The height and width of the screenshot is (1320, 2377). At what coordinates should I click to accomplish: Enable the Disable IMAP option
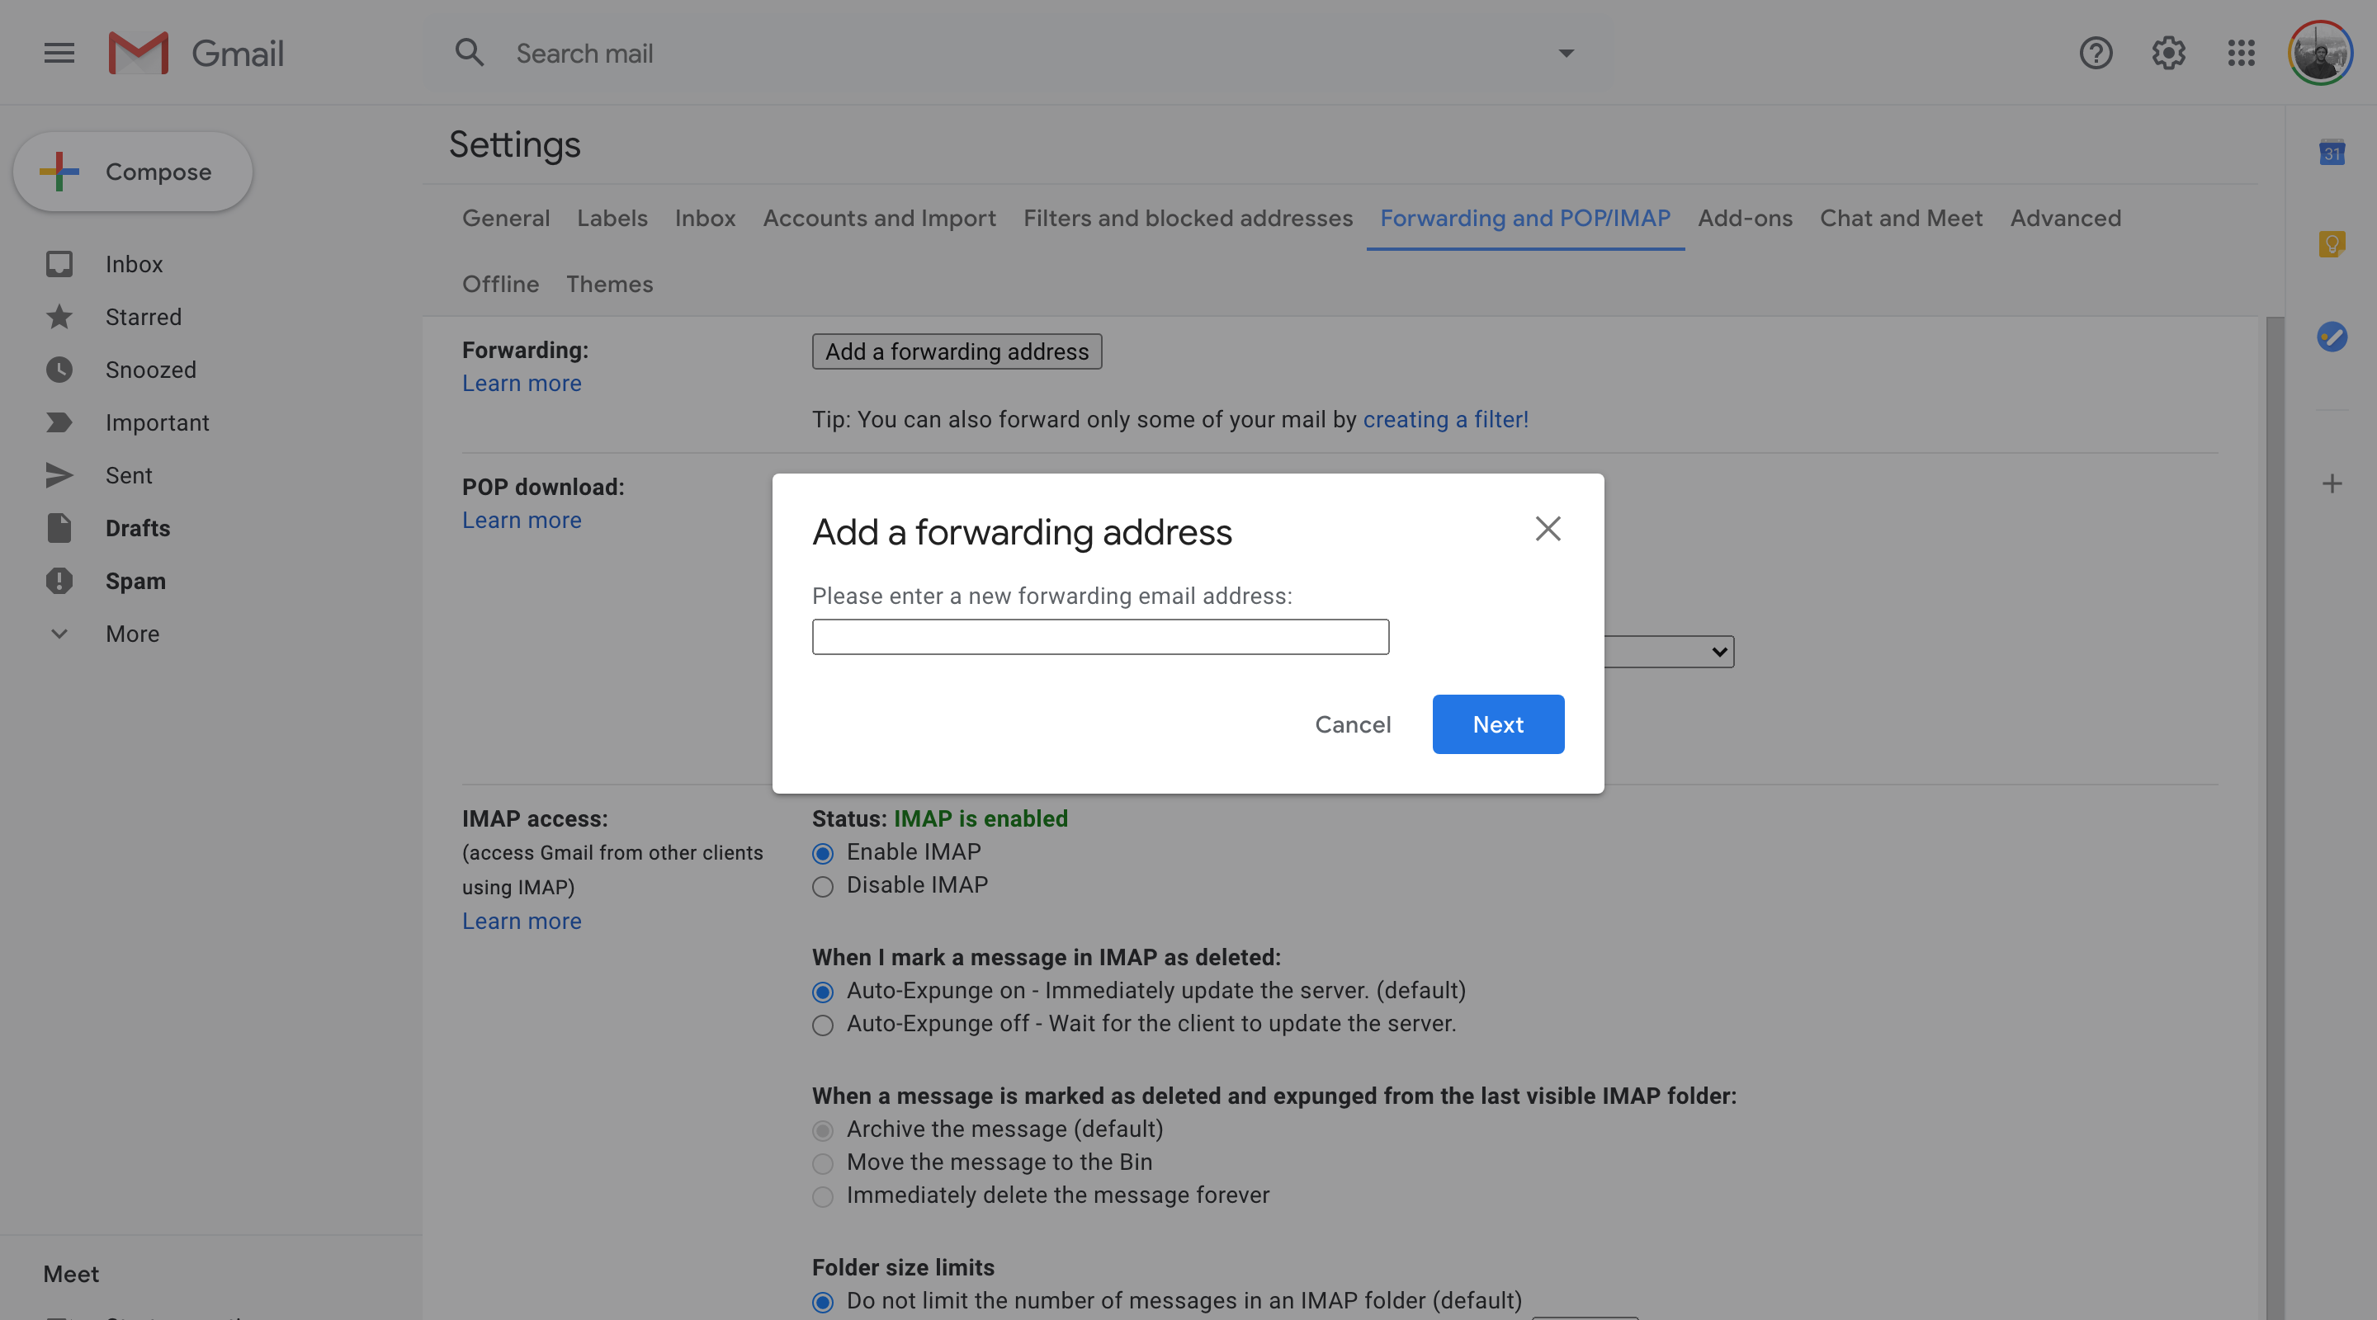(x=822, y=886)
